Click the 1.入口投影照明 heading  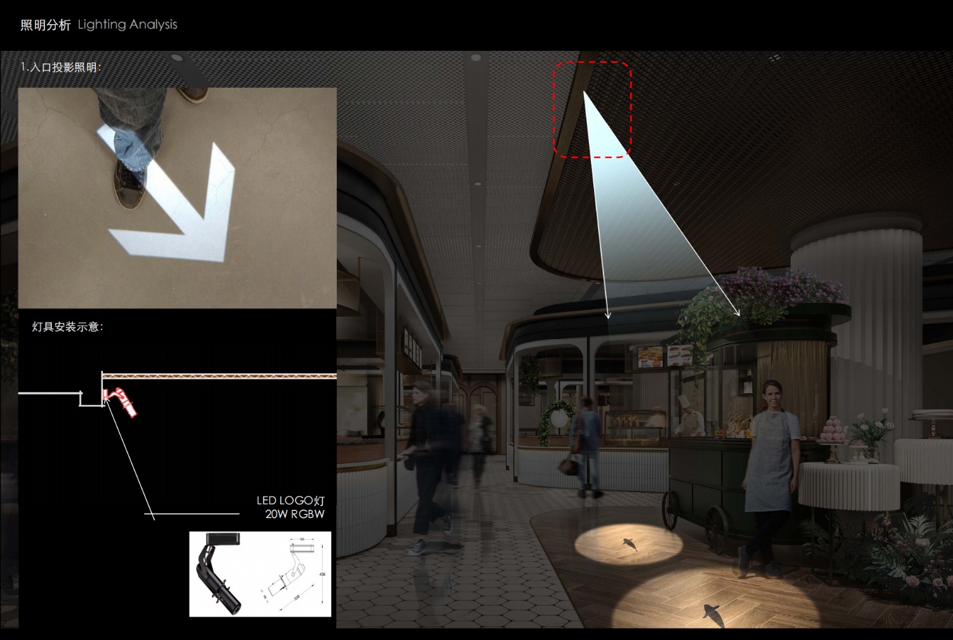tap(61, 67)
